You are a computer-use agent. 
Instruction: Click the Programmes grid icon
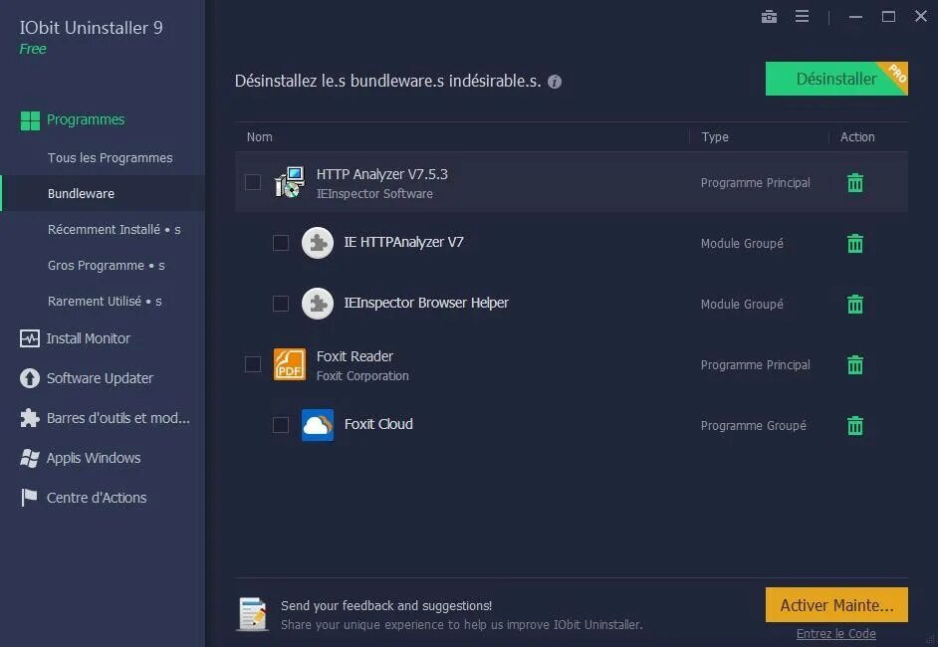30,120
